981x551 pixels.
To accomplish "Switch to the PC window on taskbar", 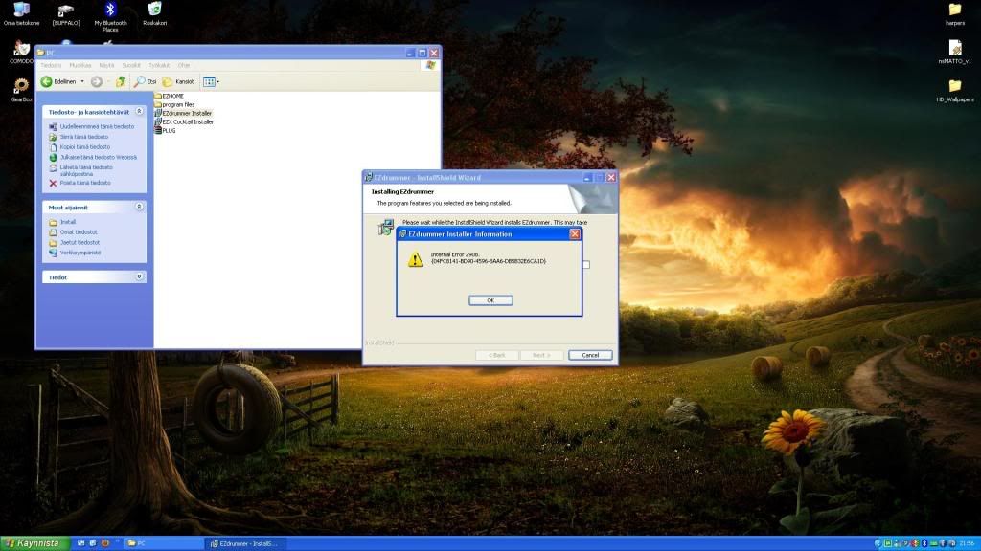I will pos(163,543).
